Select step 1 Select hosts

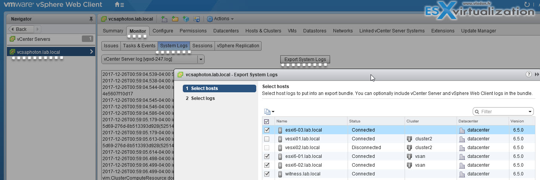point(220,88)
